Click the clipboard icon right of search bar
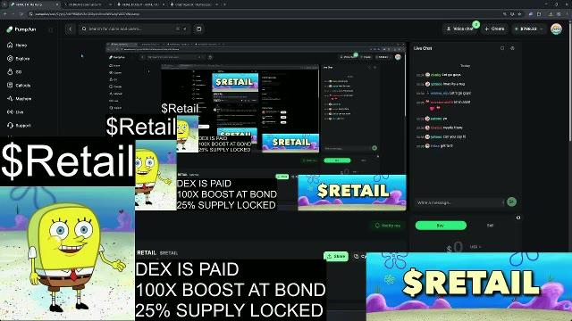 pos(198,29)
